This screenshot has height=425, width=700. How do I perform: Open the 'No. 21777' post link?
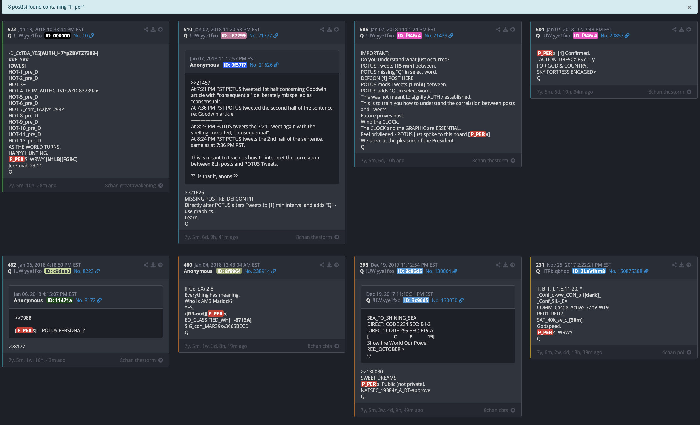263,36
